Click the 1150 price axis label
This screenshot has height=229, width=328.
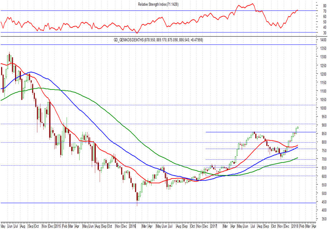(323, 83)
